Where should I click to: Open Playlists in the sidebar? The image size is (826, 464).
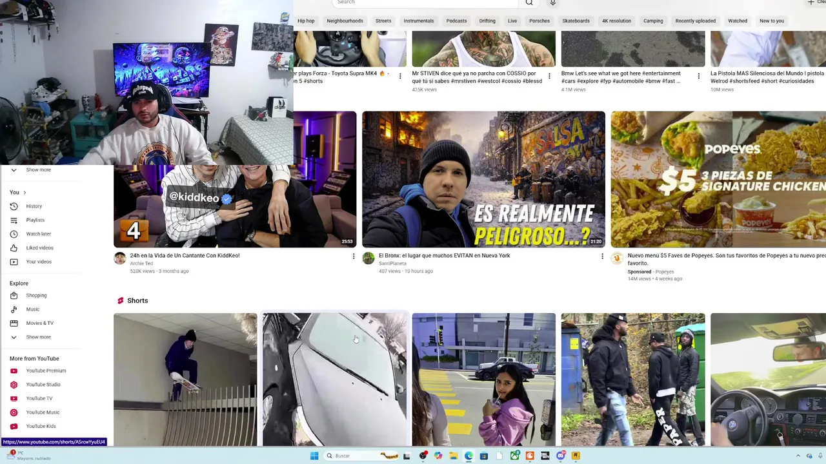(35, 220)
